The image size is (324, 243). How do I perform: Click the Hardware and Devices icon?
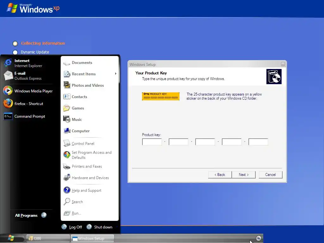pos(67,178)
